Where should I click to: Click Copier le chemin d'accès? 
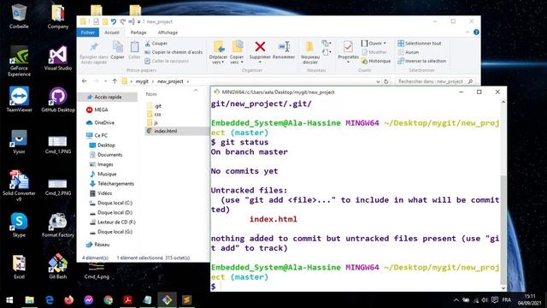(x=174, y=52)
